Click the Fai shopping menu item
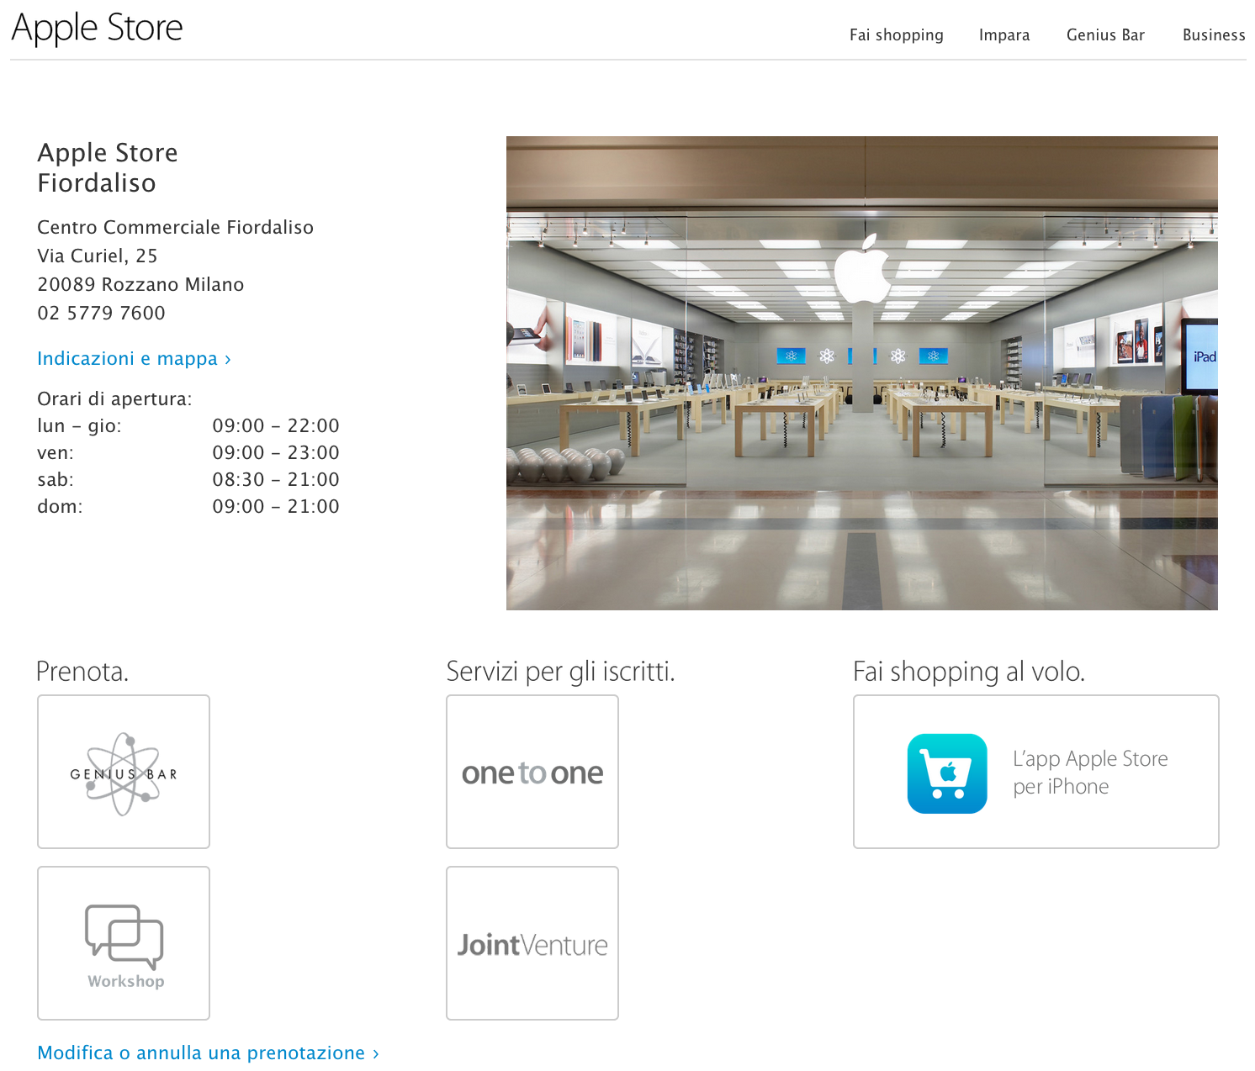This screenshot has height=1071, width=1255. (x=897, y=35)
